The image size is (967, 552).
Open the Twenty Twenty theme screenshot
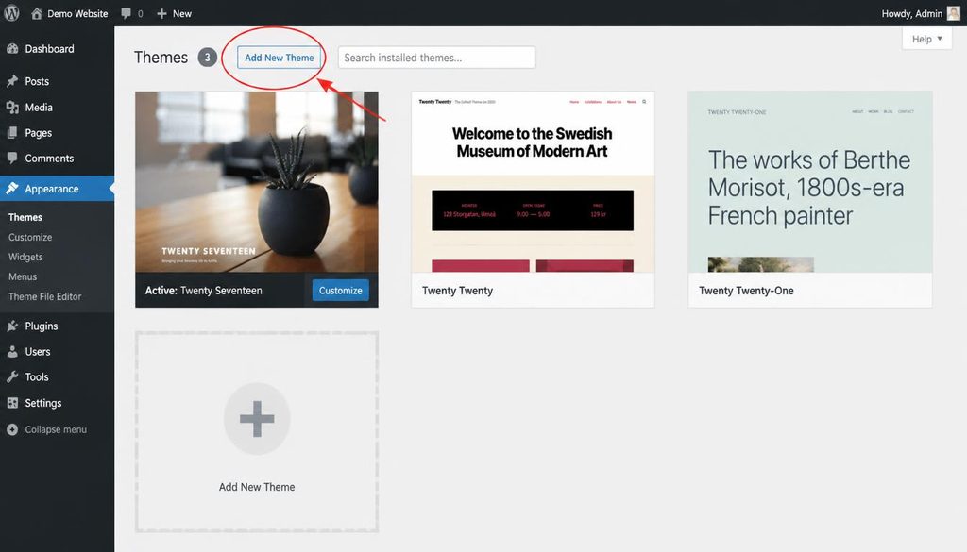533,182
